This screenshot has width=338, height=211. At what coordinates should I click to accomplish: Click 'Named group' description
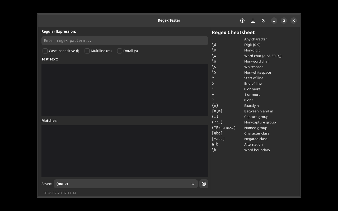pyautogui.click(x=256, y=128)
